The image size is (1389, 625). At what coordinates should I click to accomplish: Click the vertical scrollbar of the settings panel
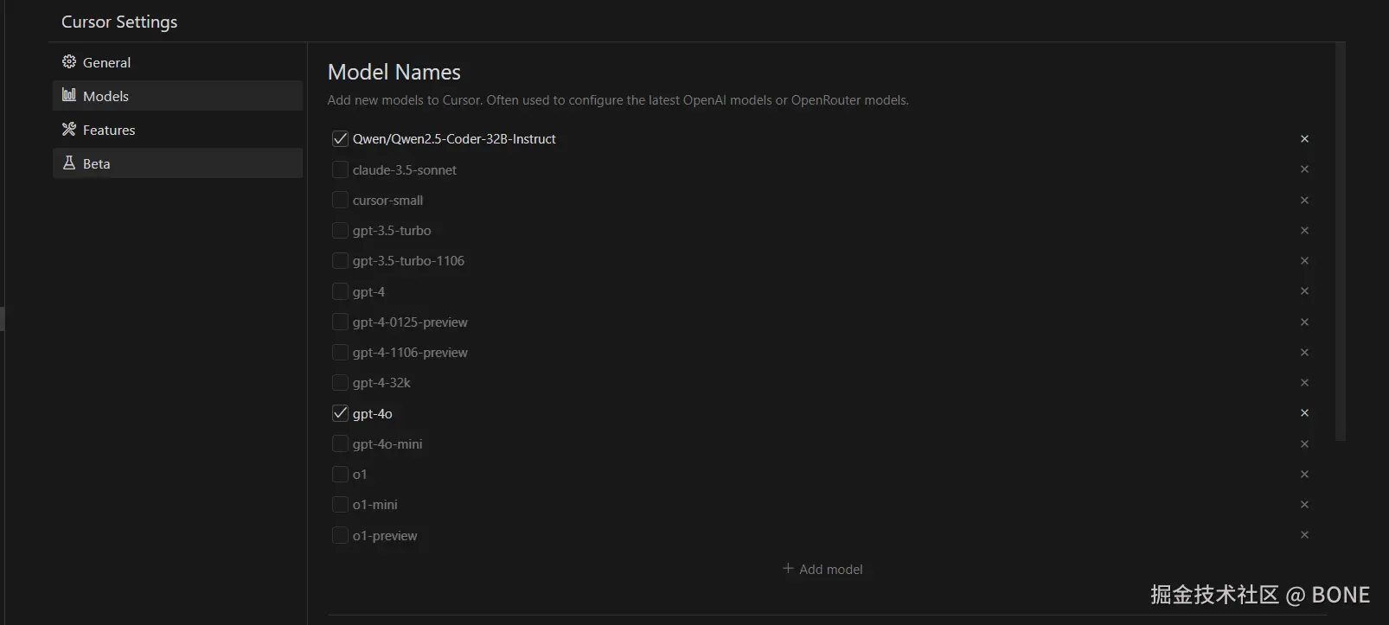pyautogui.click(x=1341, y=242)
